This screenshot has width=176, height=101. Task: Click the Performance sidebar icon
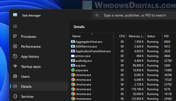[15, 46]
